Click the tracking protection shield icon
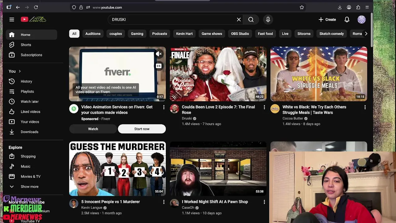 (x=74, y=7)
